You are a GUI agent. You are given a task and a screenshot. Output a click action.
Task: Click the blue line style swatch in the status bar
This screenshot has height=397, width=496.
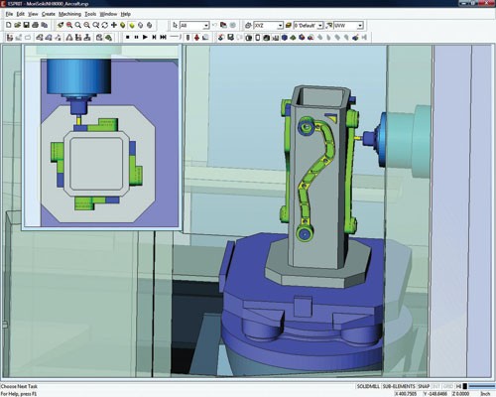pyautogui.click(x=482, y=386)
